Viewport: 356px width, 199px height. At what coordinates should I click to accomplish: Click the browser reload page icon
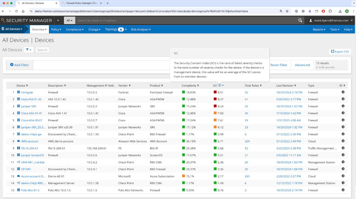(17, 11)
